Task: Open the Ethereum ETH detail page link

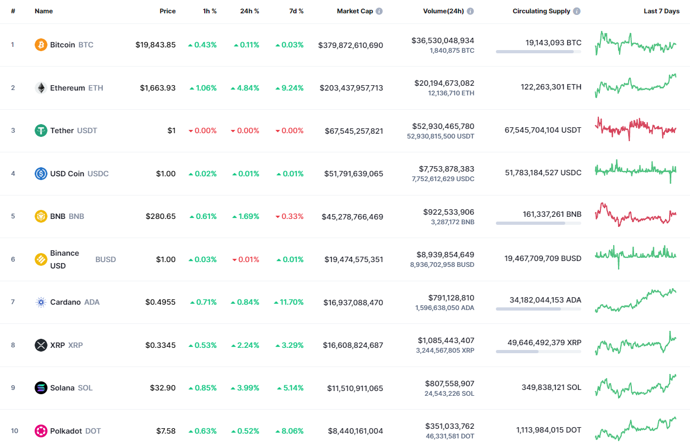Action: pyautogui.click(x=66, y=87)
